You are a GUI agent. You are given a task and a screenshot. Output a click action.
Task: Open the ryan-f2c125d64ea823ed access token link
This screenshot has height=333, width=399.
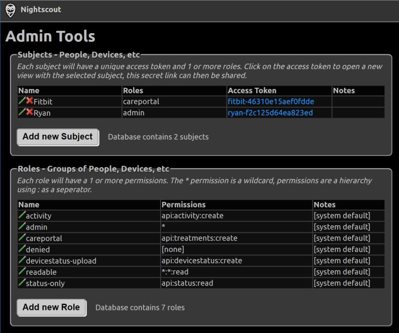coord(270,113)
